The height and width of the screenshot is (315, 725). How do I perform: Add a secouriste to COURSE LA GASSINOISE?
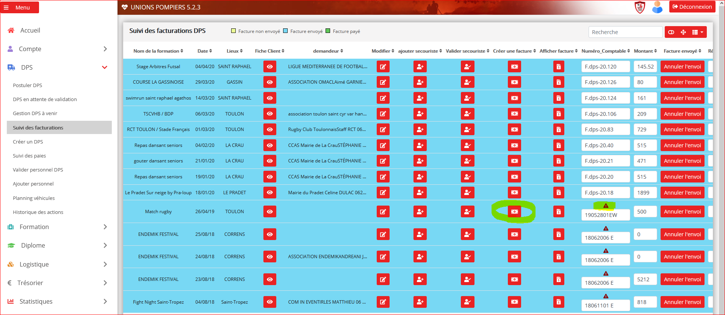click(x=420, y=82)
